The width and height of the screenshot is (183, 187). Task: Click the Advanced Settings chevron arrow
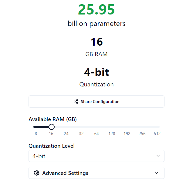pos(156,173)
